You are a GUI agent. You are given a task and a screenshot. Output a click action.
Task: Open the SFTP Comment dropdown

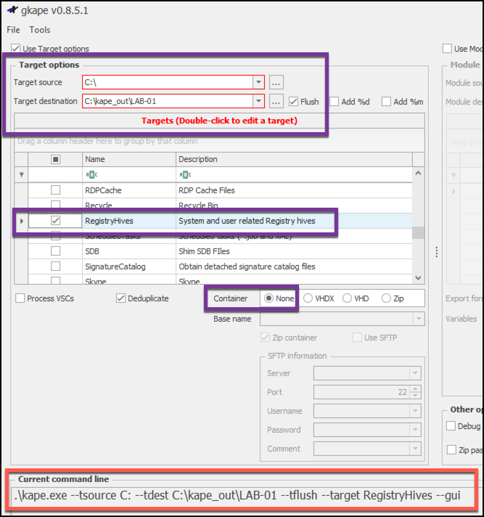[x=415, y=449]
